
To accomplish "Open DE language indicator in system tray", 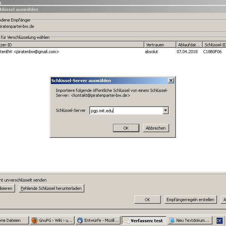I will click(x=219, y=220).
